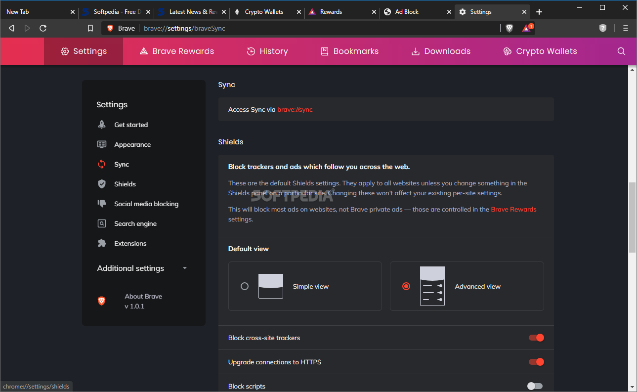Click the Extensions puzzle piece icon
This screenshot has width=637, height=392.
[102, 243]
